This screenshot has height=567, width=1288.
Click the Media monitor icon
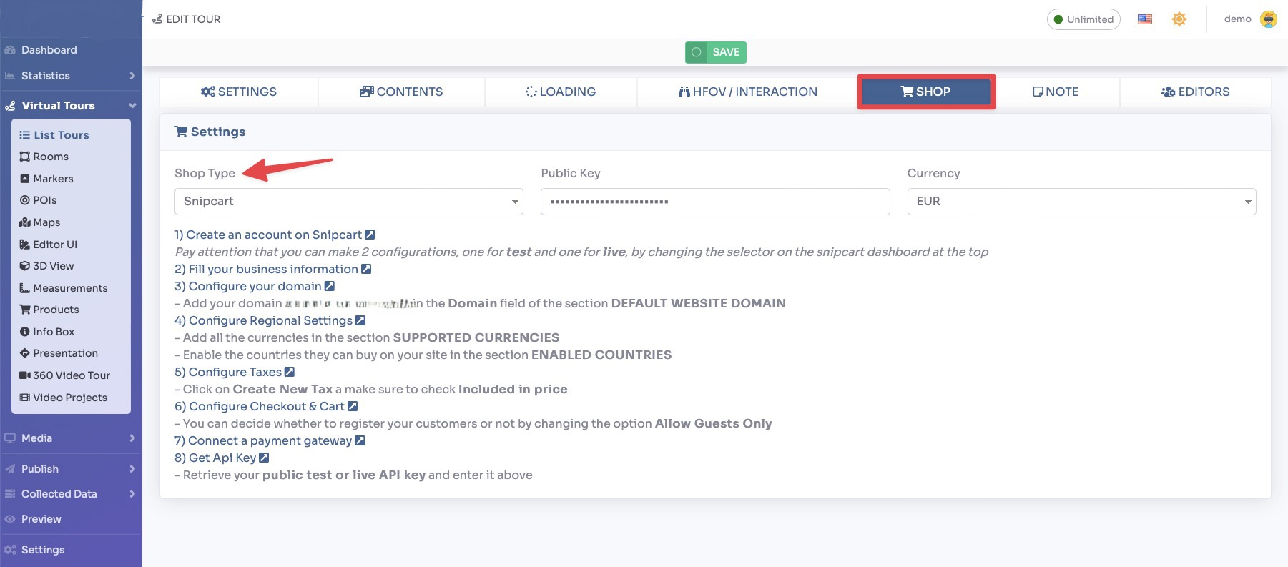point(10,438)
